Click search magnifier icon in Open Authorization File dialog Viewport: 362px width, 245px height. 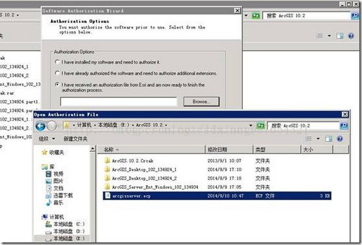[x=344, y=126]
